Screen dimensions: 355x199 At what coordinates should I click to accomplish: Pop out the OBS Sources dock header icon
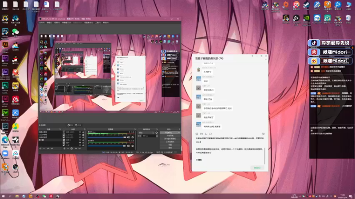(85, 129)
